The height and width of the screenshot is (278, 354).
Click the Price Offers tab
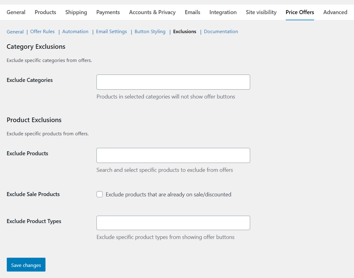pos(300,12)
